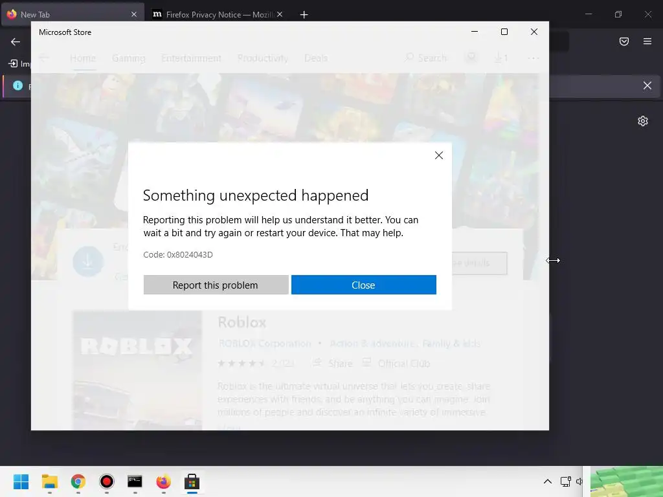Image resolution: width=663 pixels, height=497 pixels.
Task: Close the Microsoft Store window
Action: 534,32
